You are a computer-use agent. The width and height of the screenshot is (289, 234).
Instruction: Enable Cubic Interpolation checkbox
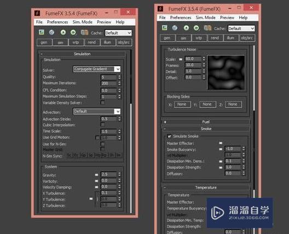103,125
